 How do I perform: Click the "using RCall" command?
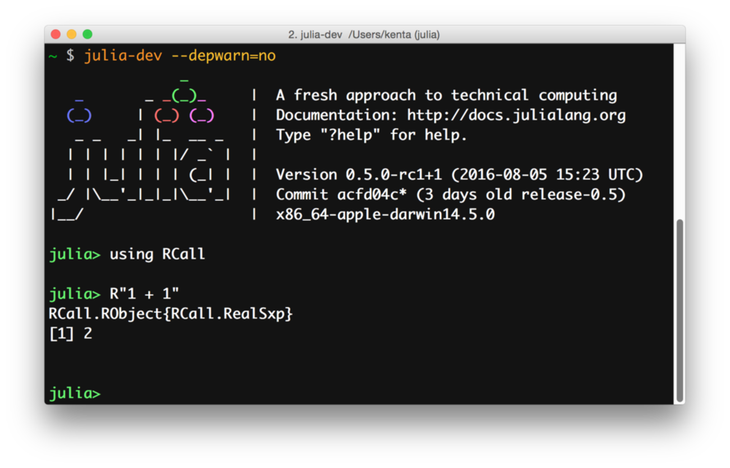pos(157,254)
